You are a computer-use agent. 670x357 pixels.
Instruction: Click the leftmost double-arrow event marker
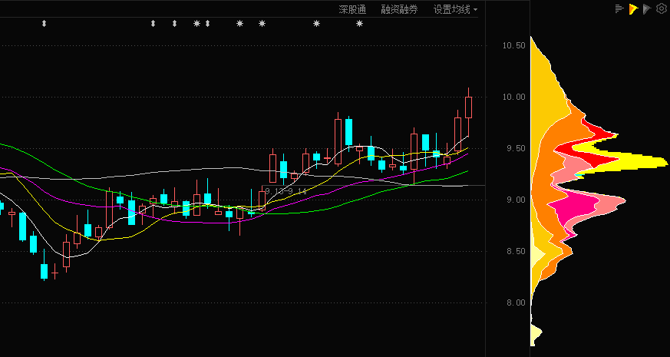tap(44, 24)
